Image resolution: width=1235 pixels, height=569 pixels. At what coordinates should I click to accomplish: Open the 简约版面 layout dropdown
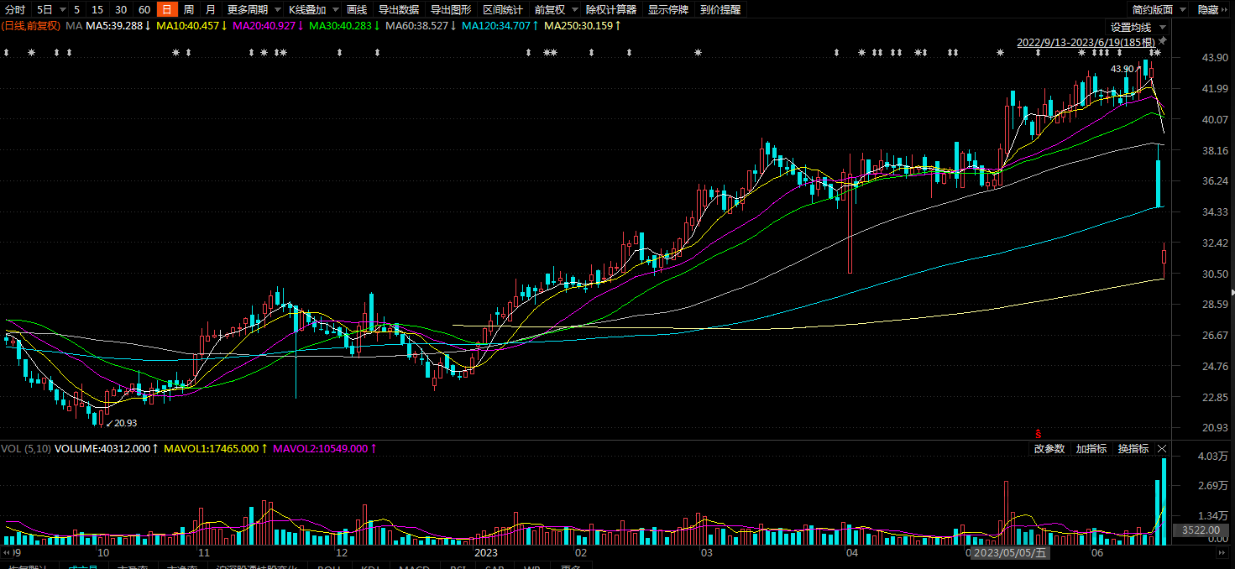[1159, 10]
